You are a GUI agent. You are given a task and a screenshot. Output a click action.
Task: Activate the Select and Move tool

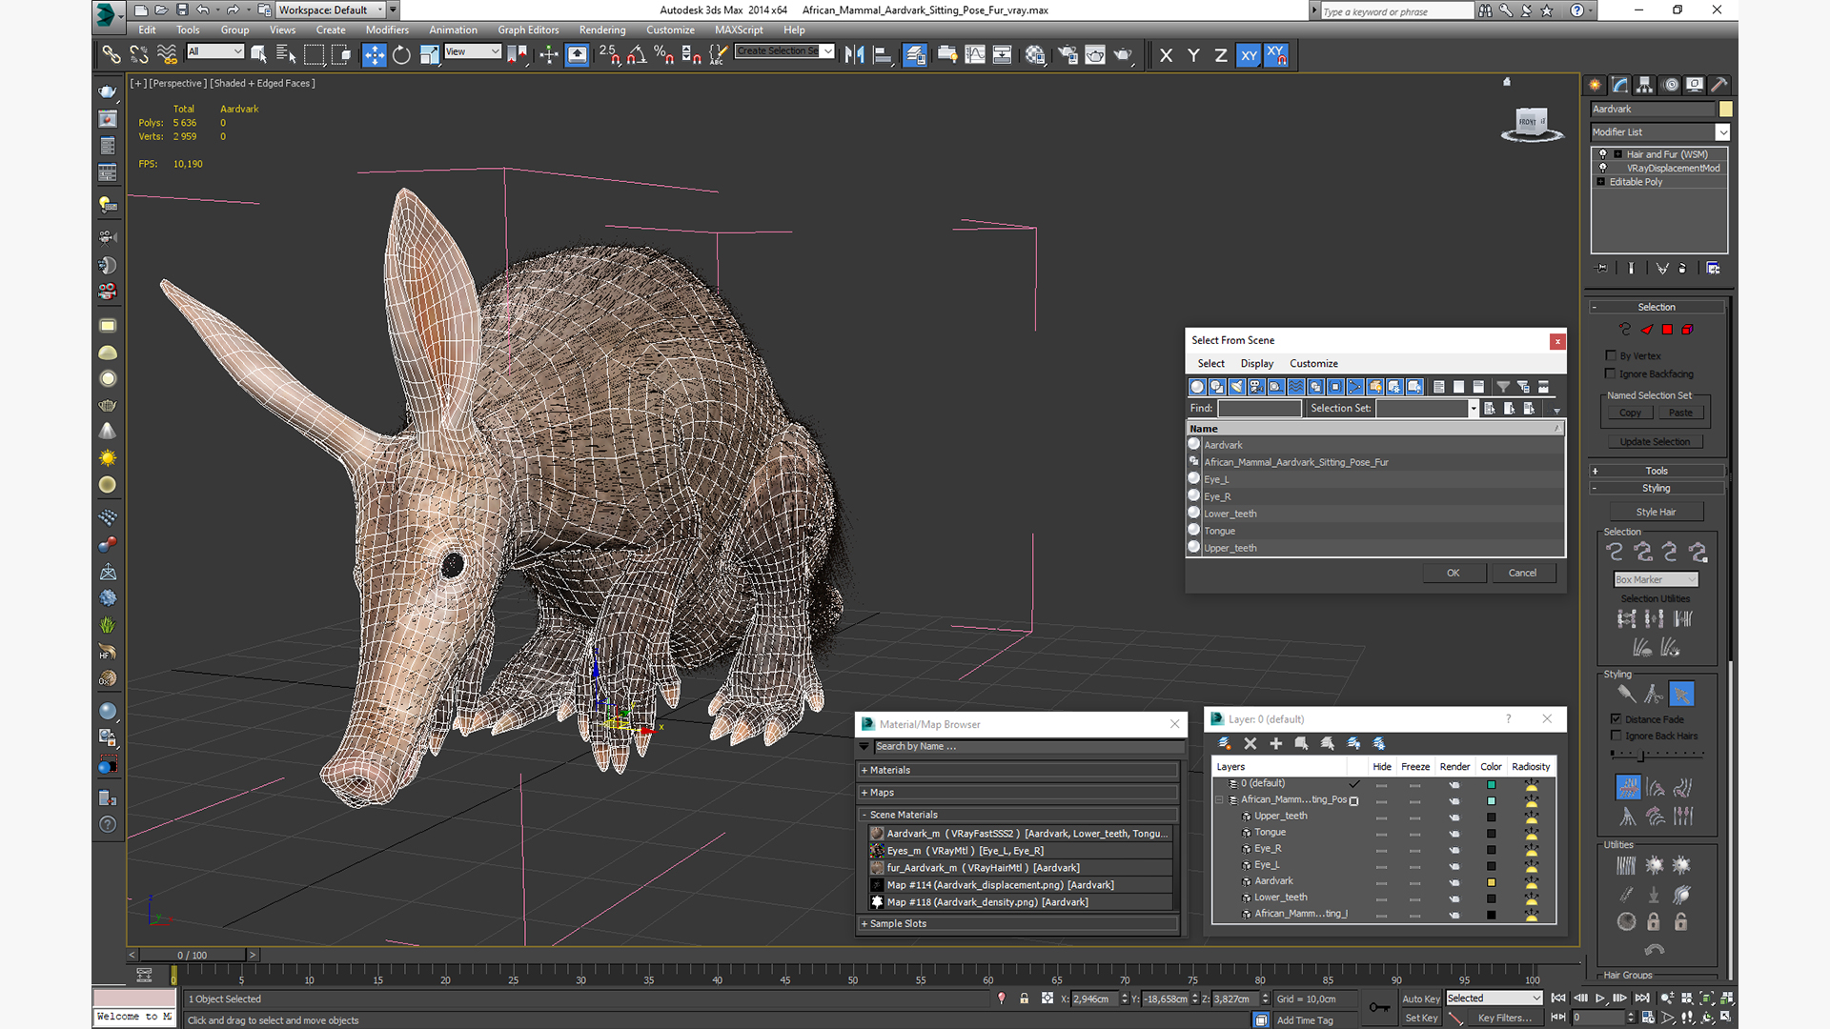point(375,55)
